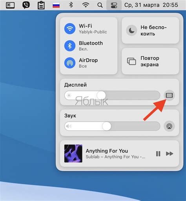Open the Control Center menu bar icon
Image resolution: width=186 pixels, height=201 pixels.
[x=114, y=5]
